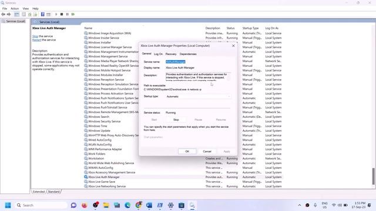Switch to the Log On tab

point(158,54)
